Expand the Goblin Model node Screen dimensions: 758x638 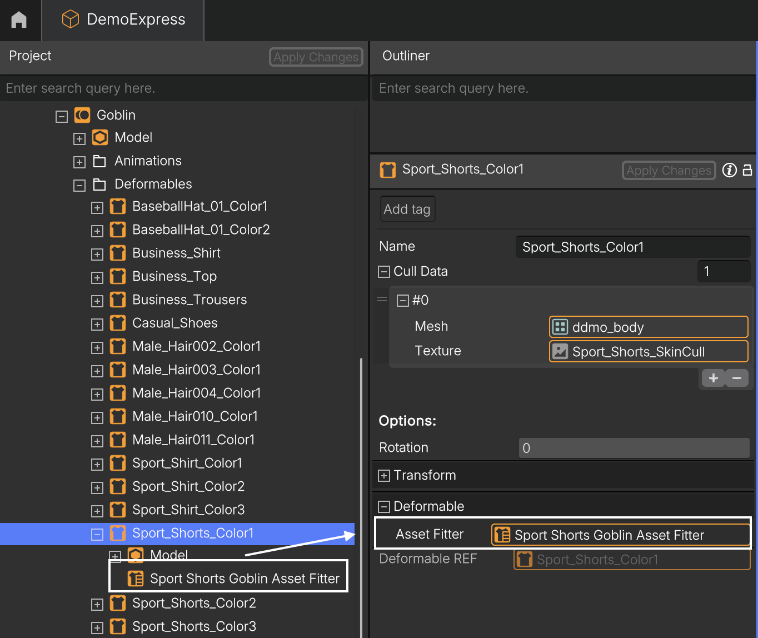[x=79, y=138]
